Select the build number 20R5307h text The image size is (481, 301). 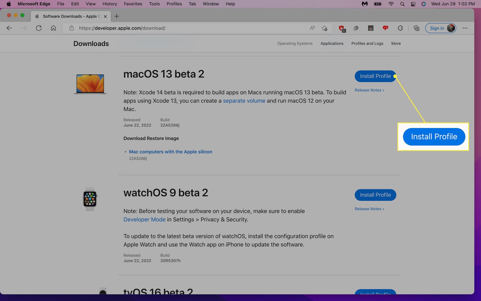(170, 261)
